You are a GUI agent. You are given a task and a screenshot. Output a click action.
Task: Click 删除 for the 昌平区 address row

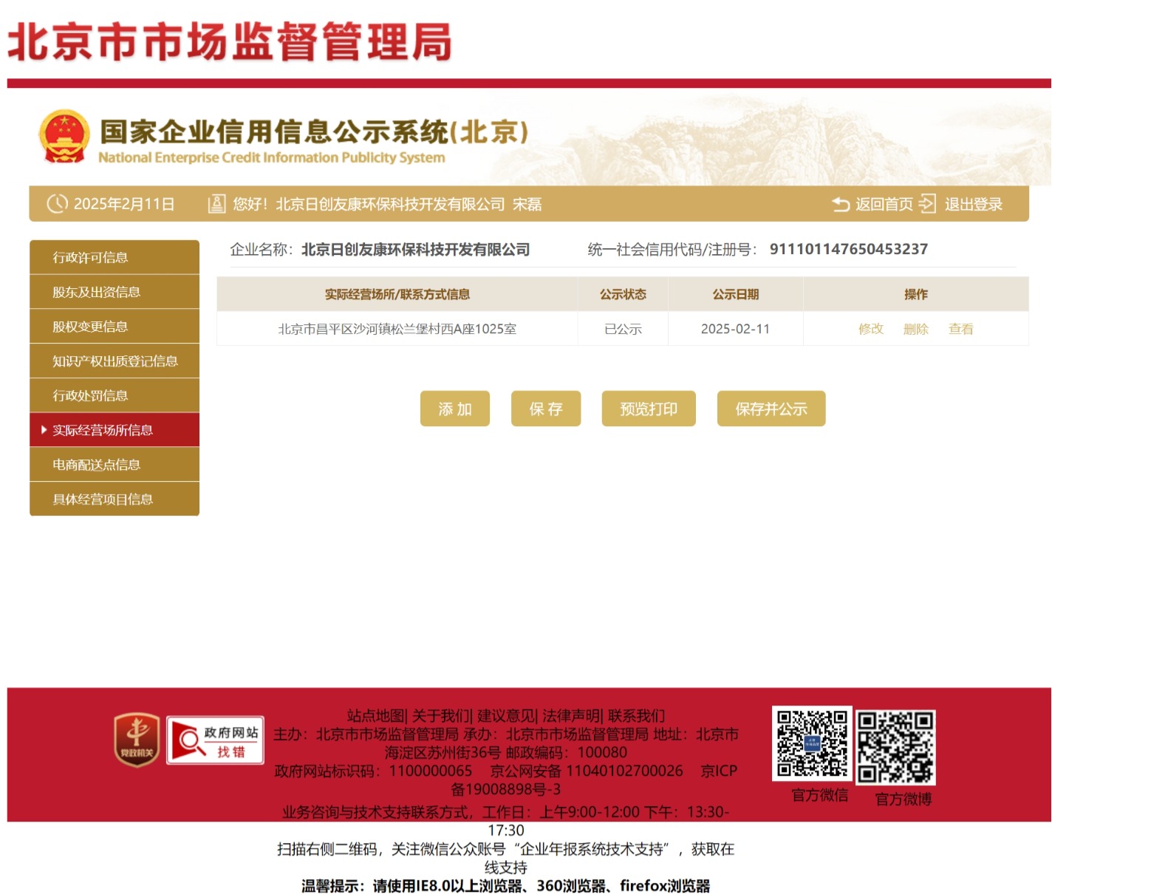click(916, 329)
